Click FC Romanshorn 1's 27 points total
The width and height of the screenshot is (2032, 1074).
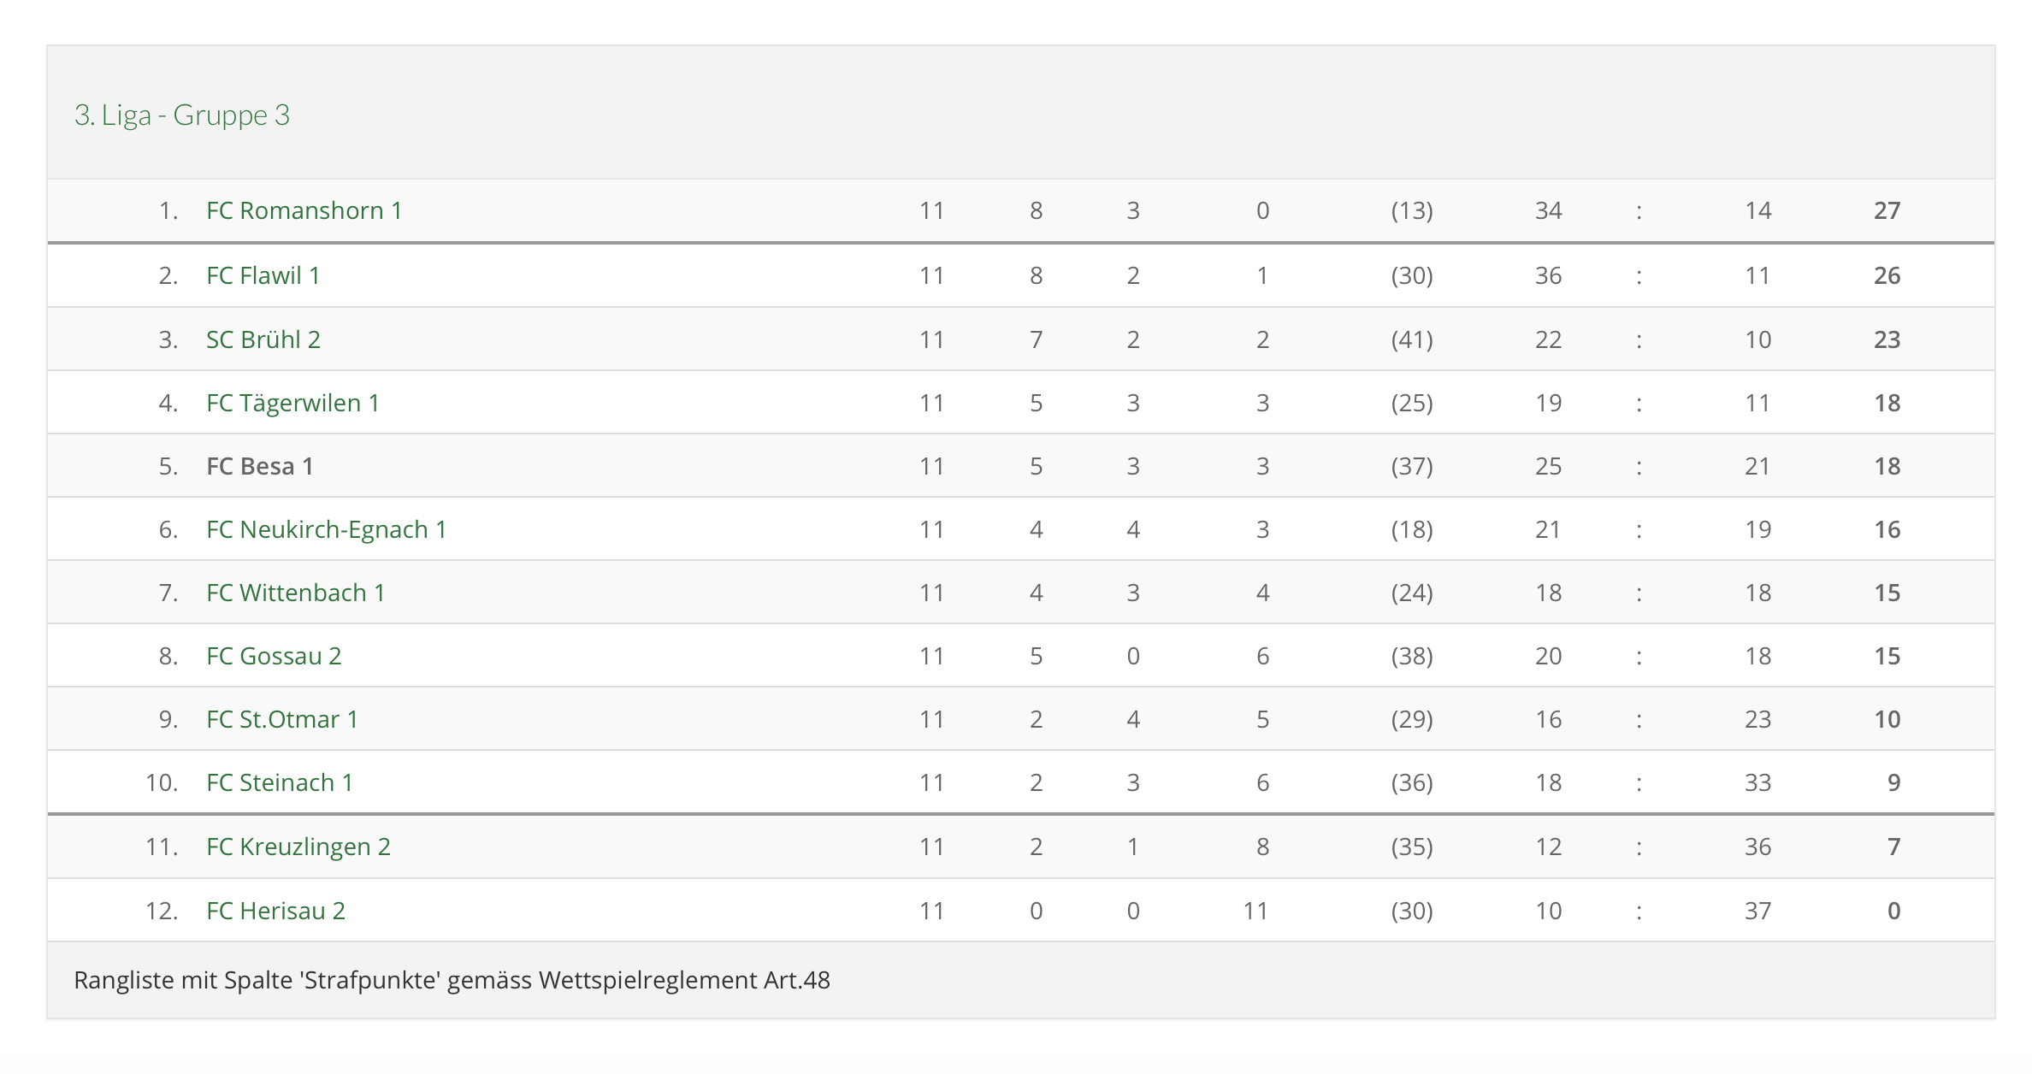tap(1887, 210)
